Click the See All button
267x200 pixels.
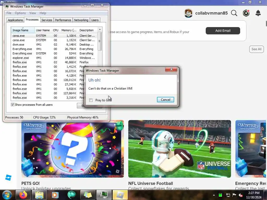pos(257,49)
